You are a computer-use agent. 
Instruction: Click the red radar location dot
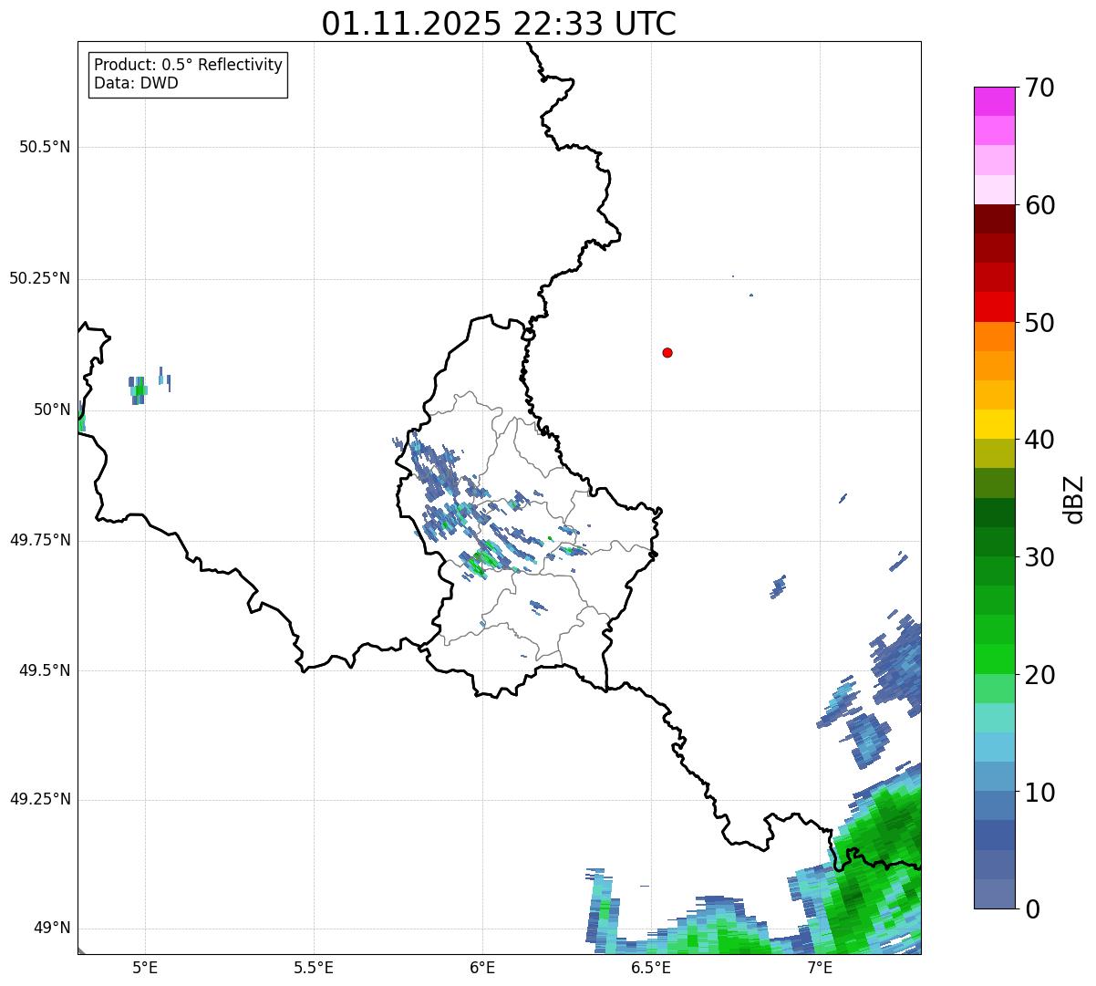[x=667, y=352]
